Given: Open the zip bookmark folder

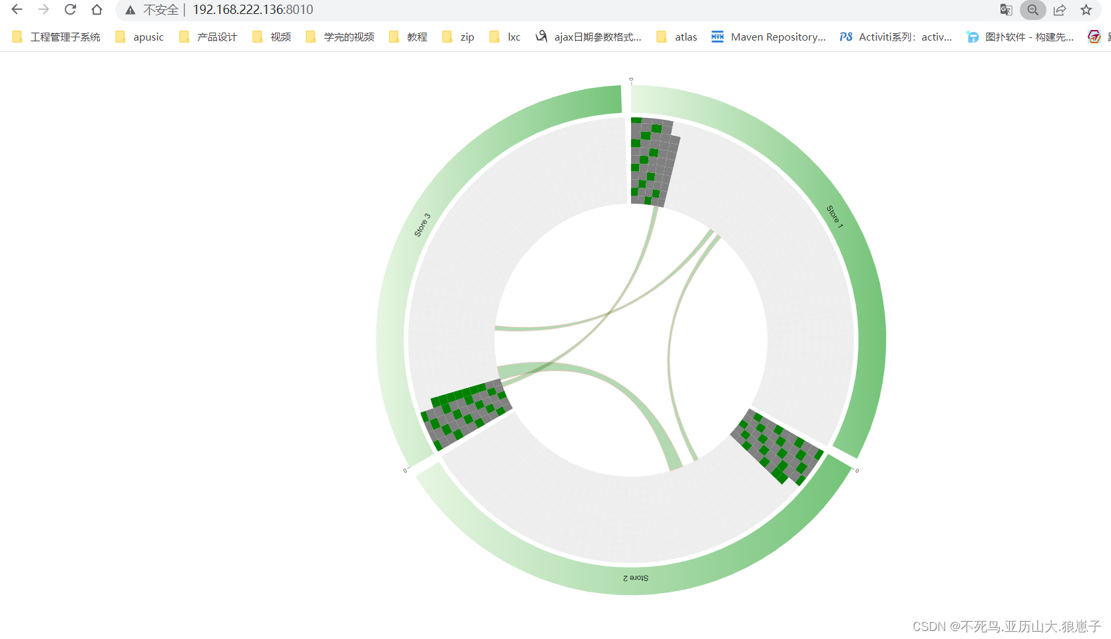Looking at the screenshot, I should click(x=459, y=37).
